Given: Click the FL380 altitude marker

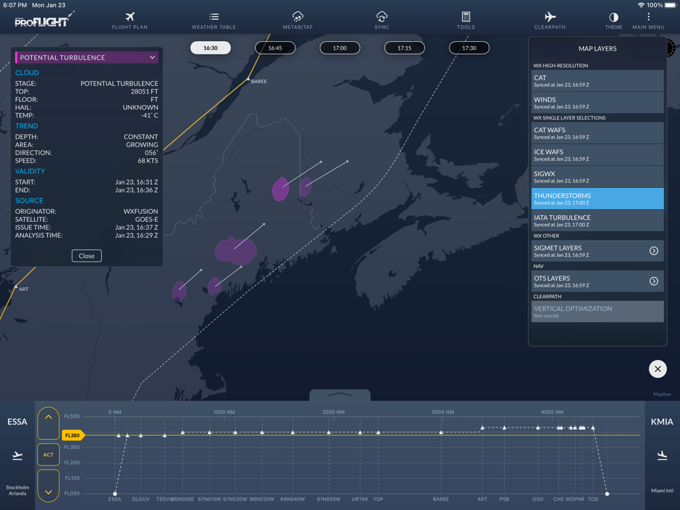Looking at the screenshot, I should click(72, 435).
